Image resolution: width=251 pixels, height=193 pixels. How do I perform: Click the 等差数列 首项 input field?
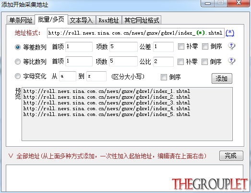(79, 47)
